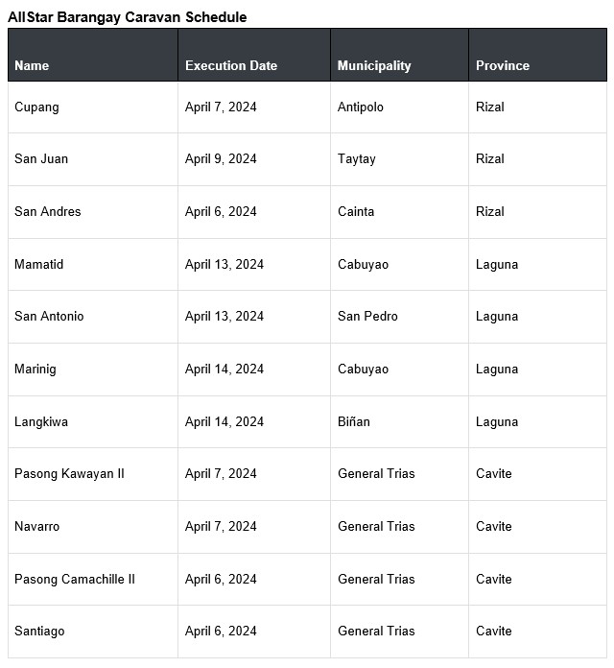This screenshot has height=668, width=614.
Task: Select the Execution Date column header
Action: coord(230,65)
